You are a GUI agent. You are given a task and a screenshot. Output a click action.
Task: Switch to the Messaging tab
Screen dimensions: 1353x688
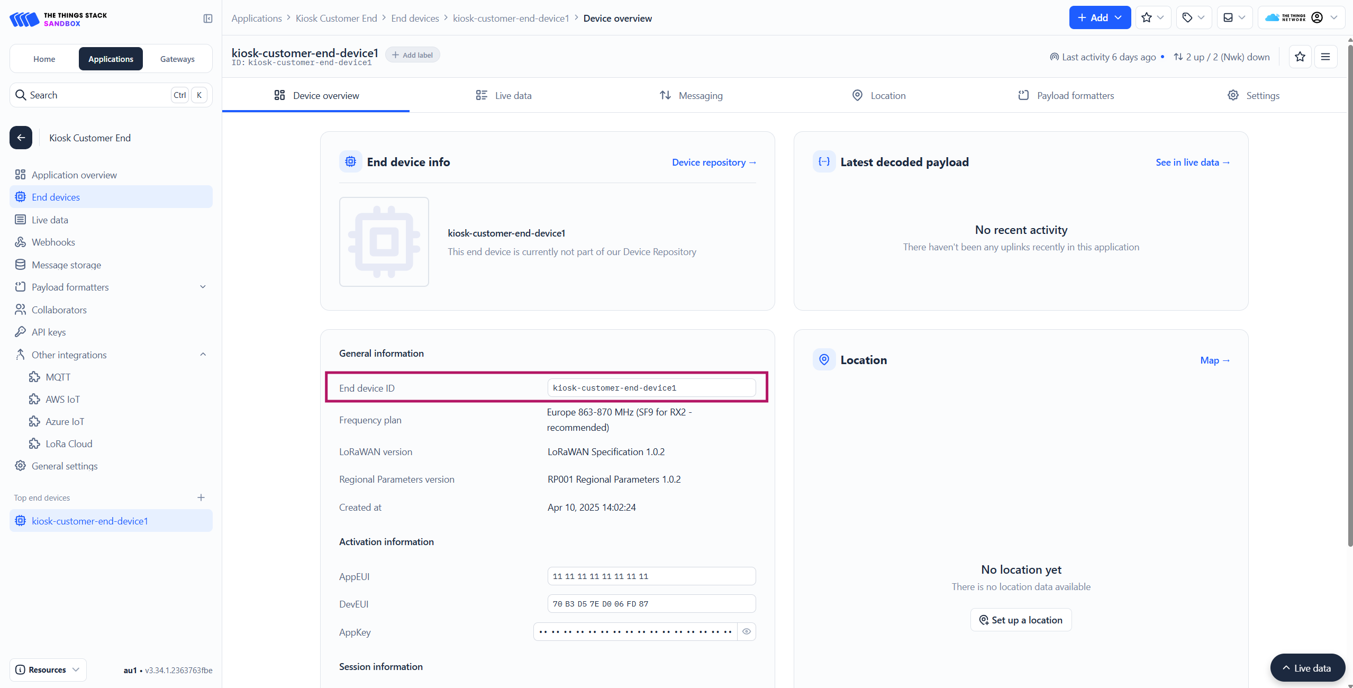pyautogui.click(x=691, y=95)
